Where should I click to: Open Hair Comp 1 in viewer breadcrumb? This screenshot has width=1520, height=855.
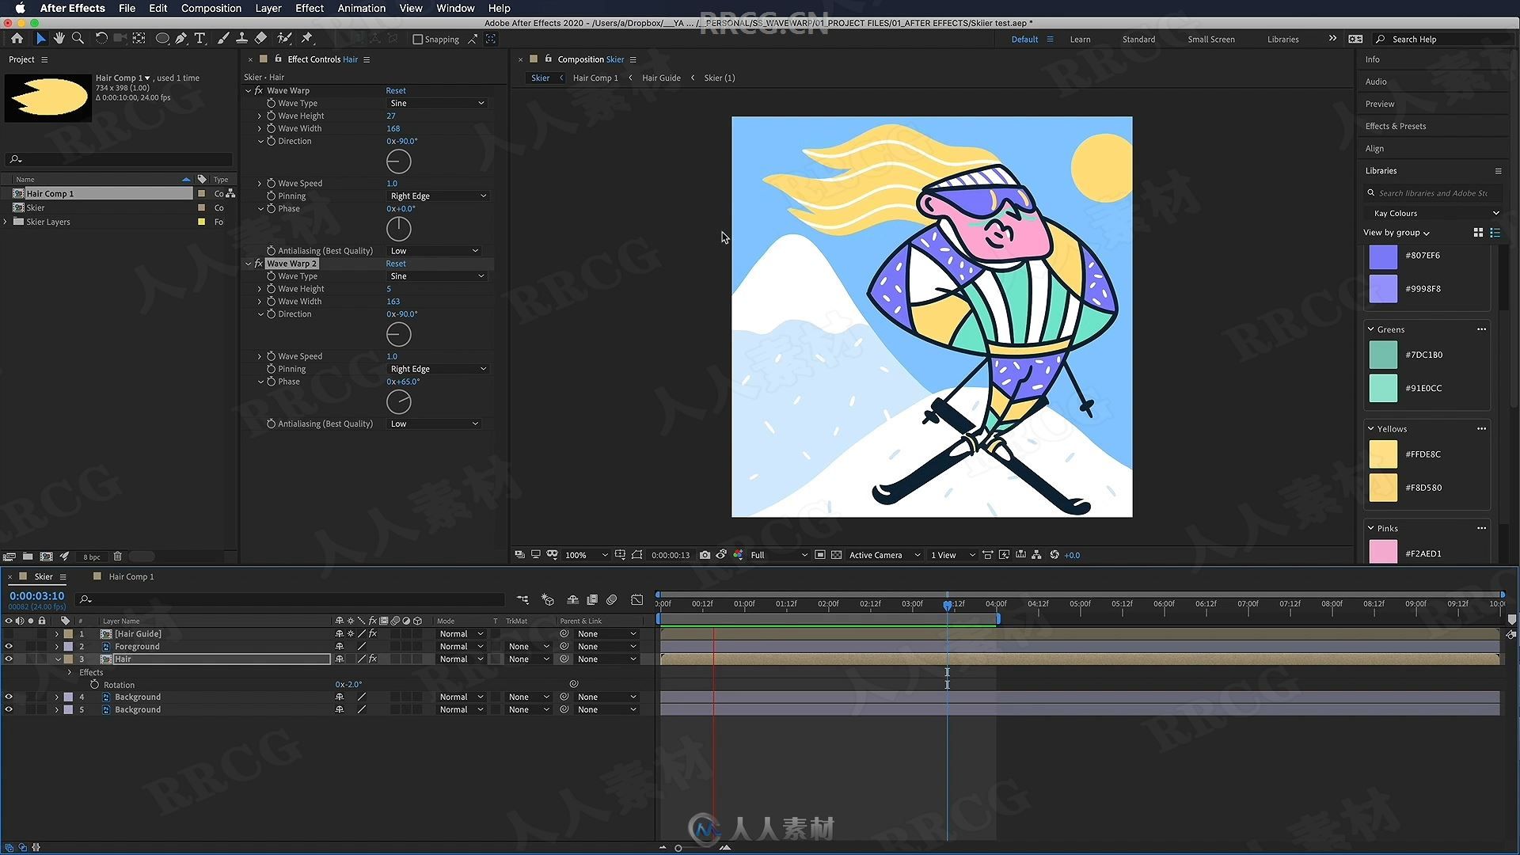(x=595, y=78)
